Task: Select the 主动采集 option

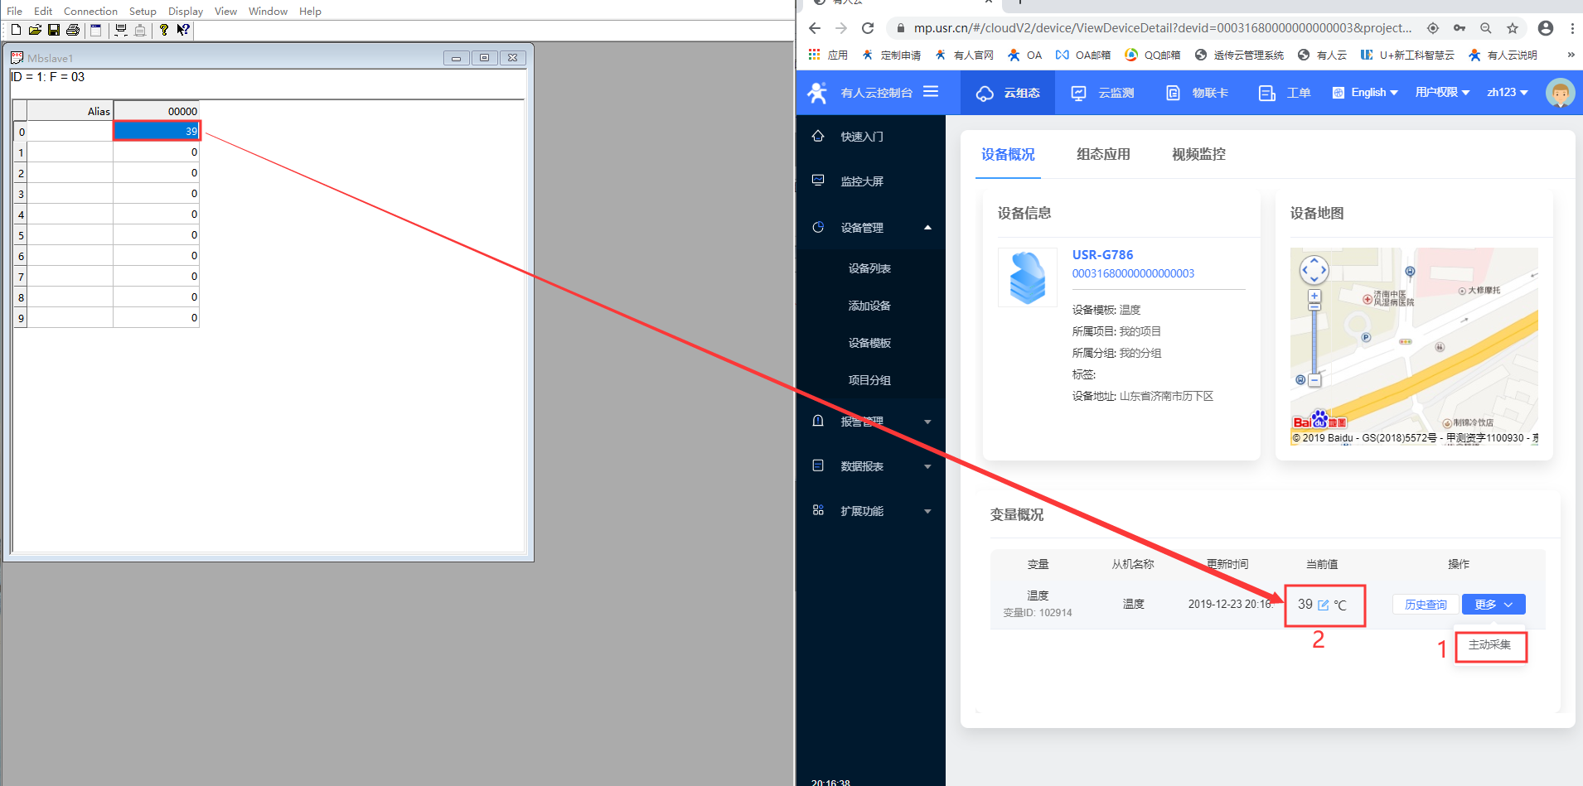Action: (x=1489, y=645)
